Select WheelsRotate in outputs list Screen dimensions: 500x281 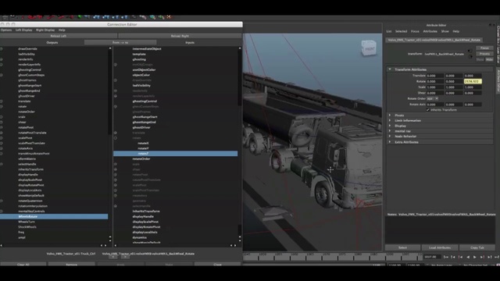(x=54, y=217)
